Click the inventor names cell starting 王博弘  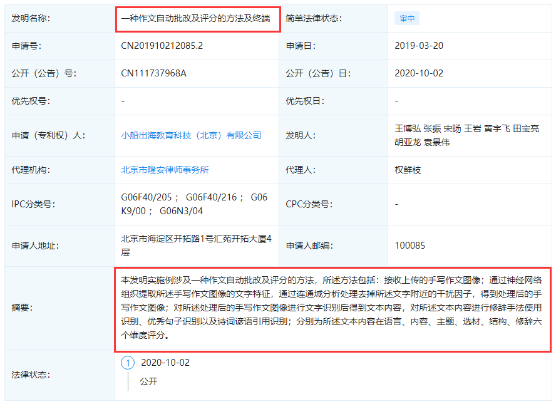(x=467, y=135)
